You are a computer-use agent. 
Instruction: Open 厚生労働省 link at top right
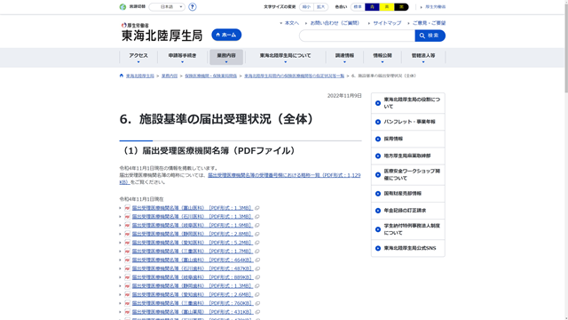click(436, 7)
